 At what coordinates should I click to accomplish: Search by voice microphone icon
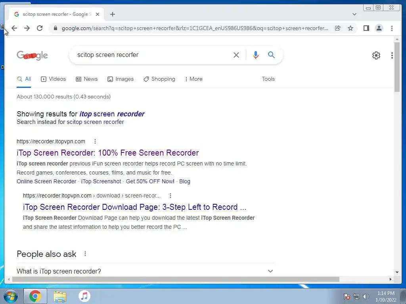[256, 55]
